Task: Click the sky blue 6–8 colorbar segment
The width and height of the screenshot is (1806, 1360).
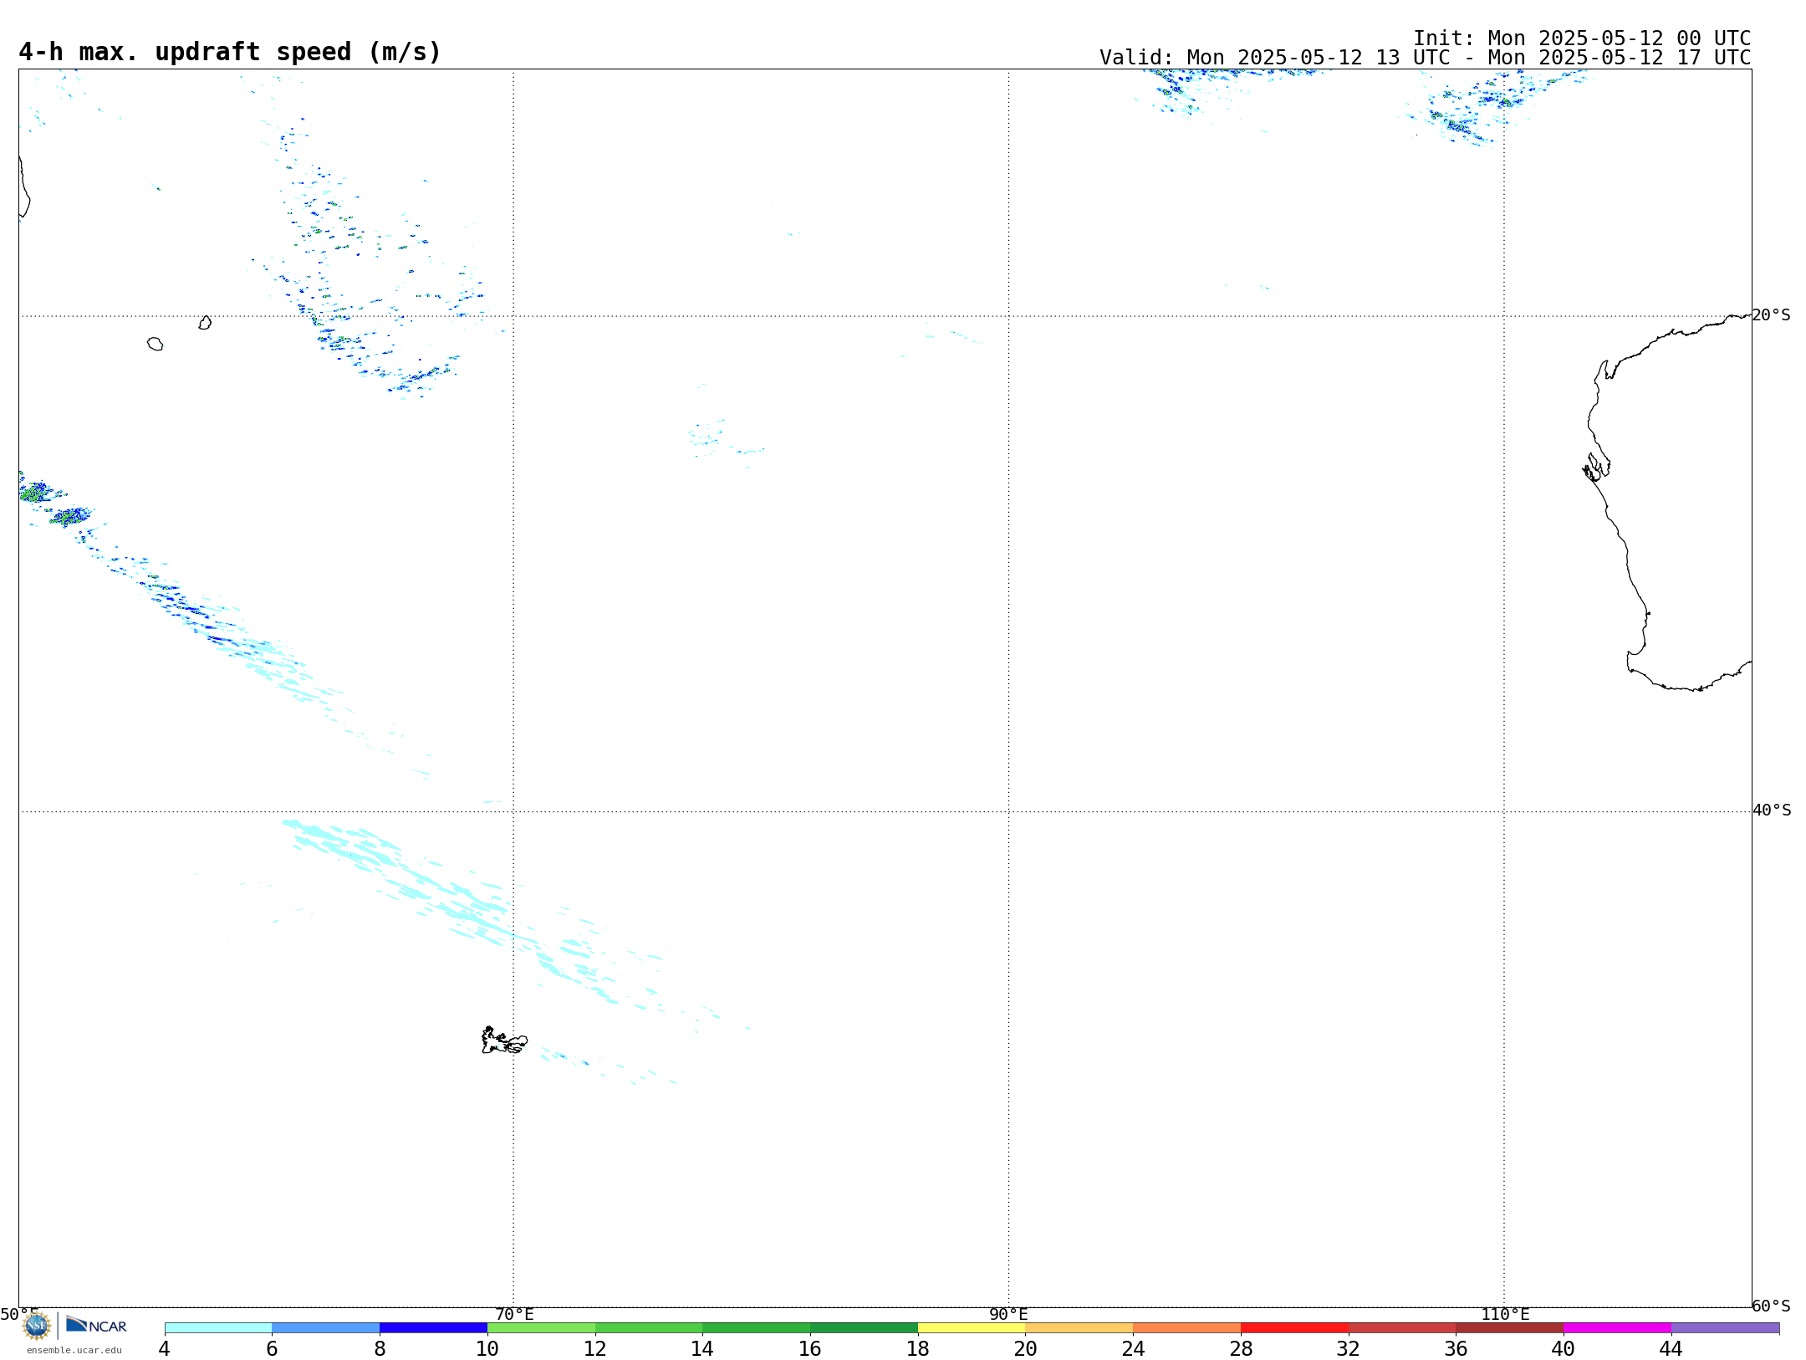Action: pos(326,1328)
